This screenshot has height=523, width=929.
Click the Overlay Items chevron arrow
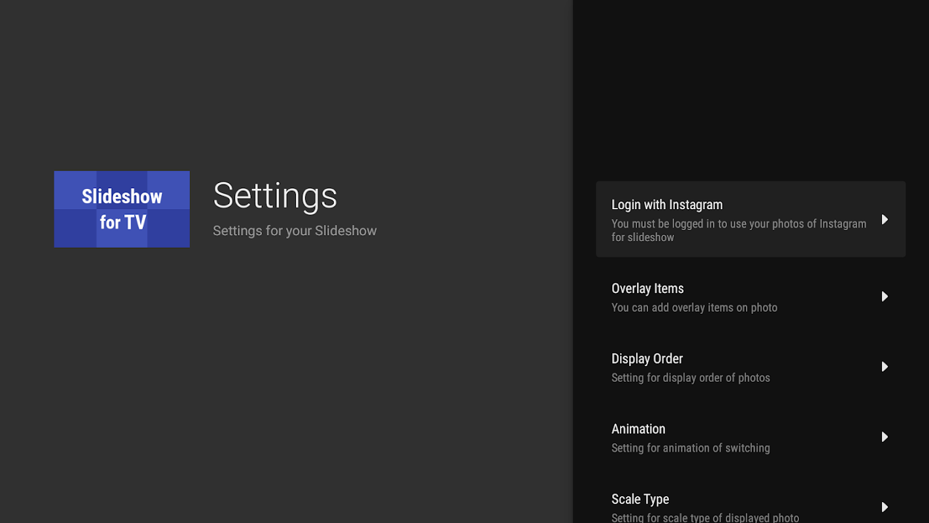885,297
